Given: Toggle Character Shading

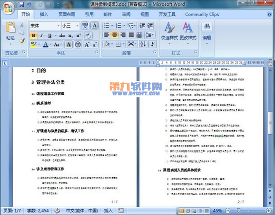Looking at the screenshot, I should (68, 45).
